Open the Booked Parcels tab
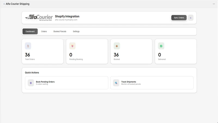This screenshot has width=218, height=123. click(x=60, y=31)
